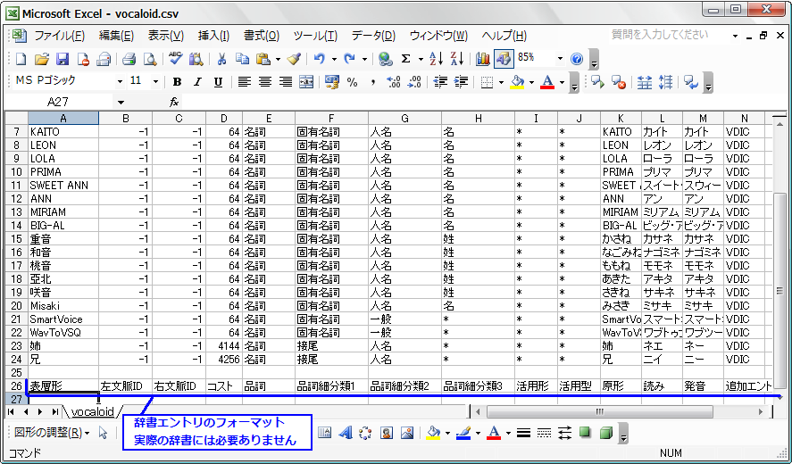792x464 pixels.
Task: Sort ascending A to Z
Action: [436, 59]
